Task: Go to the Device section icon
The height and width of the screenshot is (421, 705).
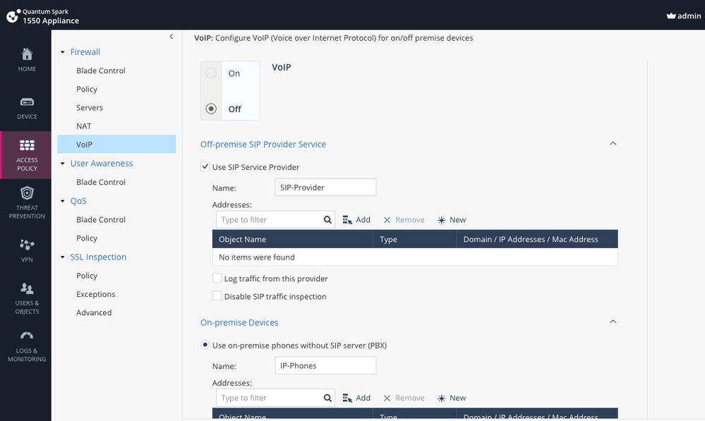Action: click(27, 102)
